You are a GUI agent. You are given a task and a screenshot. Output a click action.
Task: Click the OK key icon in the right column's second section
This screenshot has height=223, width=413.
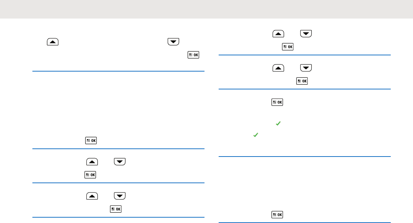302,81
